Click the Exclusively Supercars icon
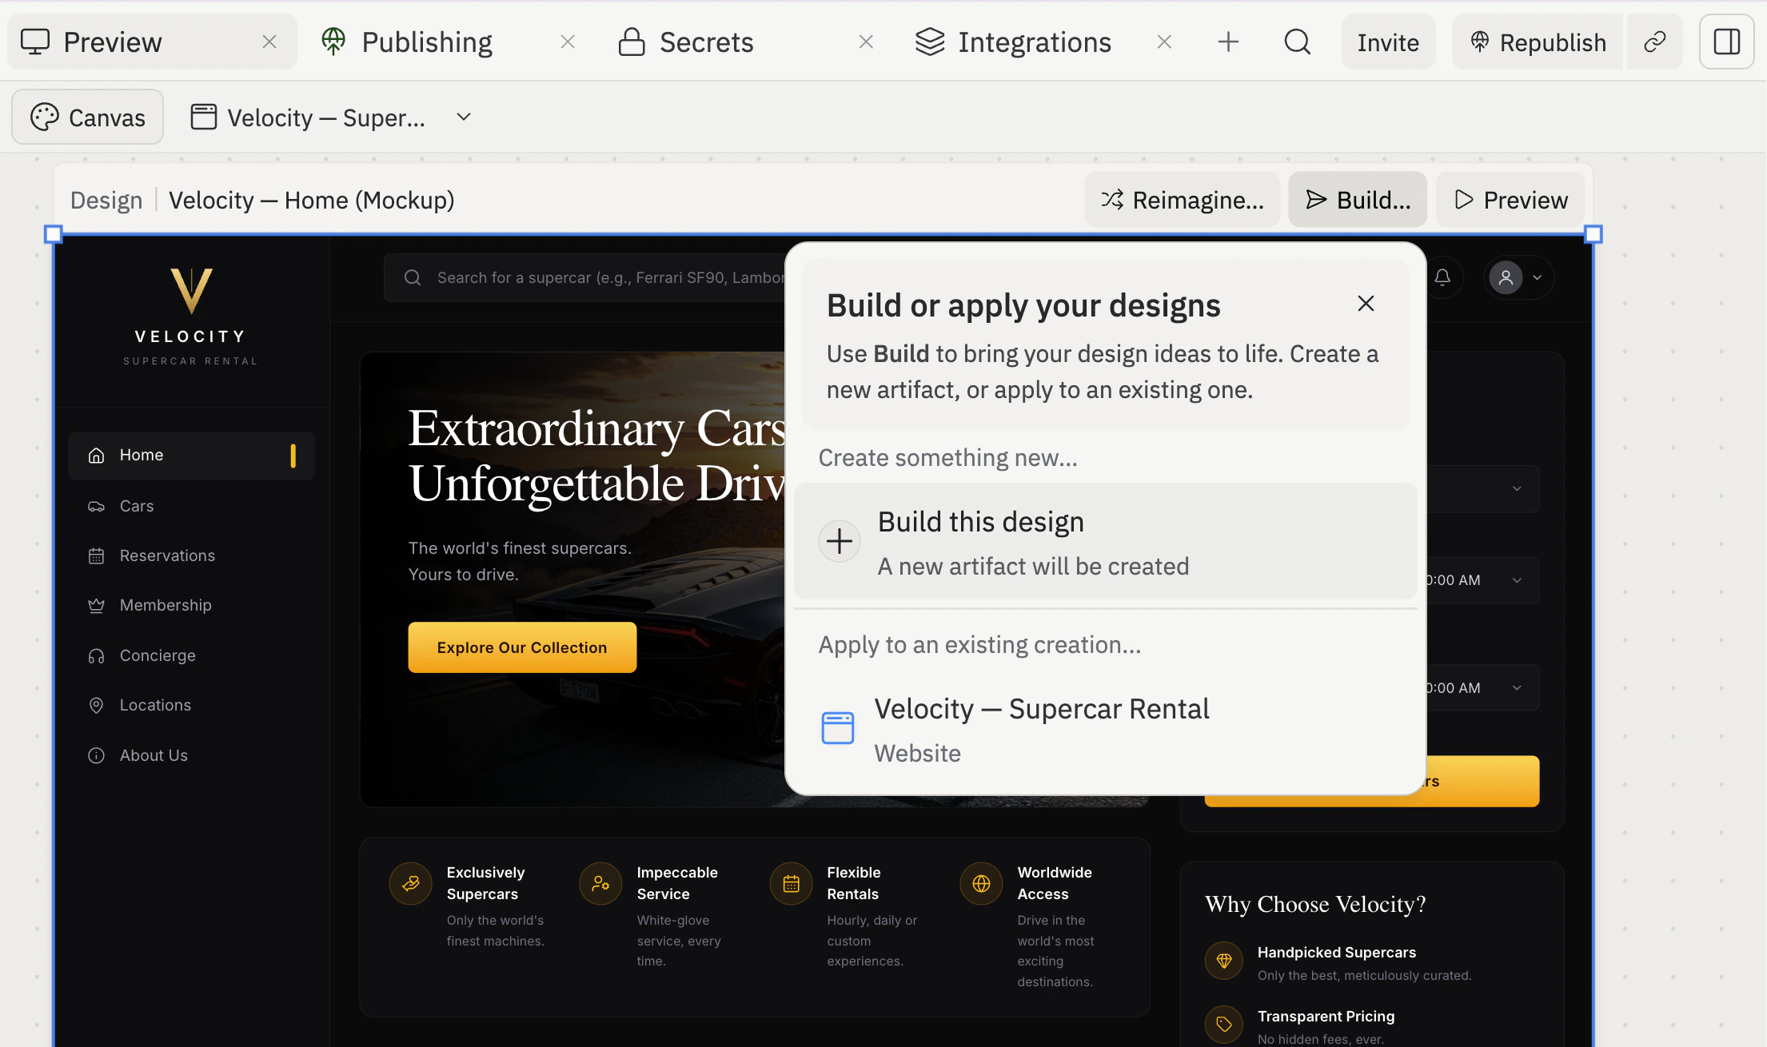Screen dimensions: 1767x1047 411,883
